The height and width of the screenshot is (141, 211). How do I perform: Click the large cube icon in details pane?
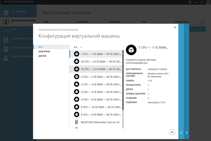[131, 50]
